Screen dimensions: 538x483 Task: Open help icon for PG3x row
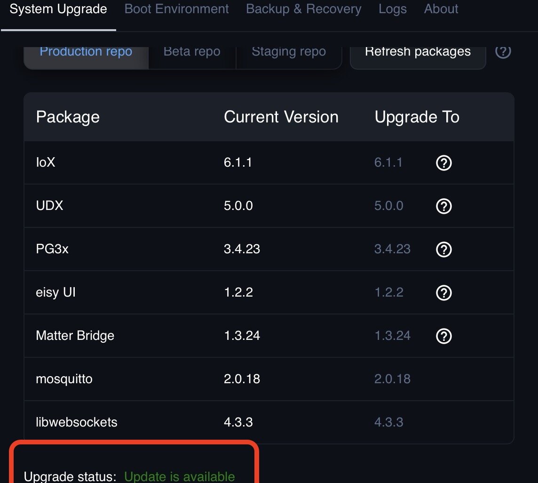(443, 250)
